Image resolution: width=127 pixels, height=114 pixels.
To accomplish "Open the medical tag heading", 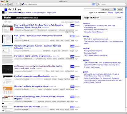I will [86, 48].
